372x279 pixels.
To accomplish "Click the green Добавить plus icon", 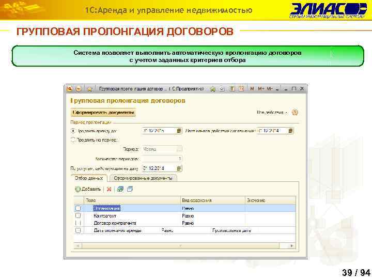I will 78,189.
